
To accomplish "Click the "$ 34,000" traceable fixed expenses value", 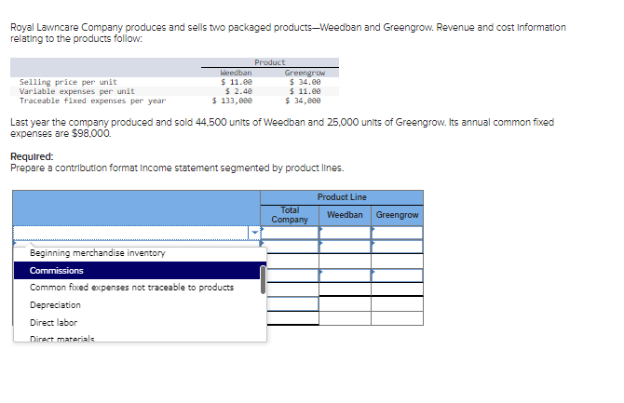I will (x=303, y=101).
